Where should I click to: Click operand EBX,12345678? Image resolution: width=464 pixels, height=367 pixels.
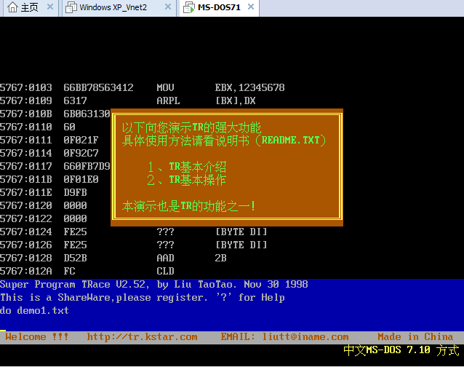point(249,87)
